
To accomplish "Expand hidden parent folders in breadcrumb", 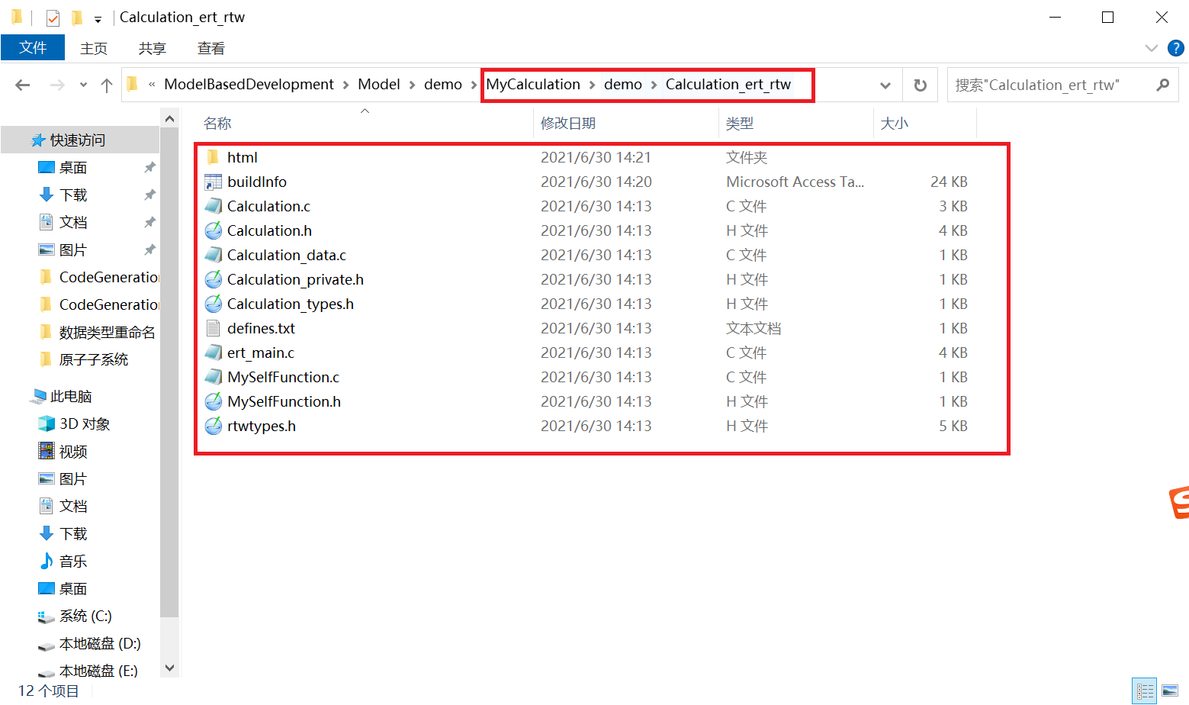I will pos(152,85).
